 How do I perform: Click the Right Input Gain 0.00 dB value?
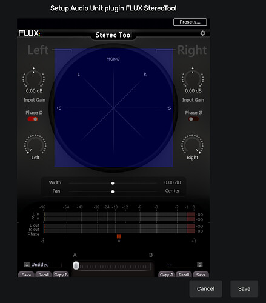pyautogui.click(x=193, y=91)
